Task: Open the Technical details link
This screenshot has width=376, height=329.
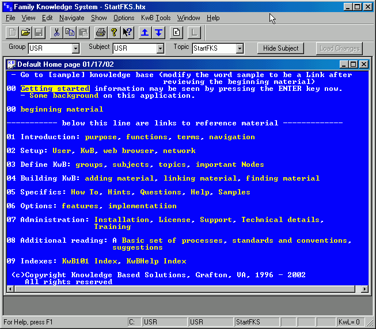Action: 280,220
